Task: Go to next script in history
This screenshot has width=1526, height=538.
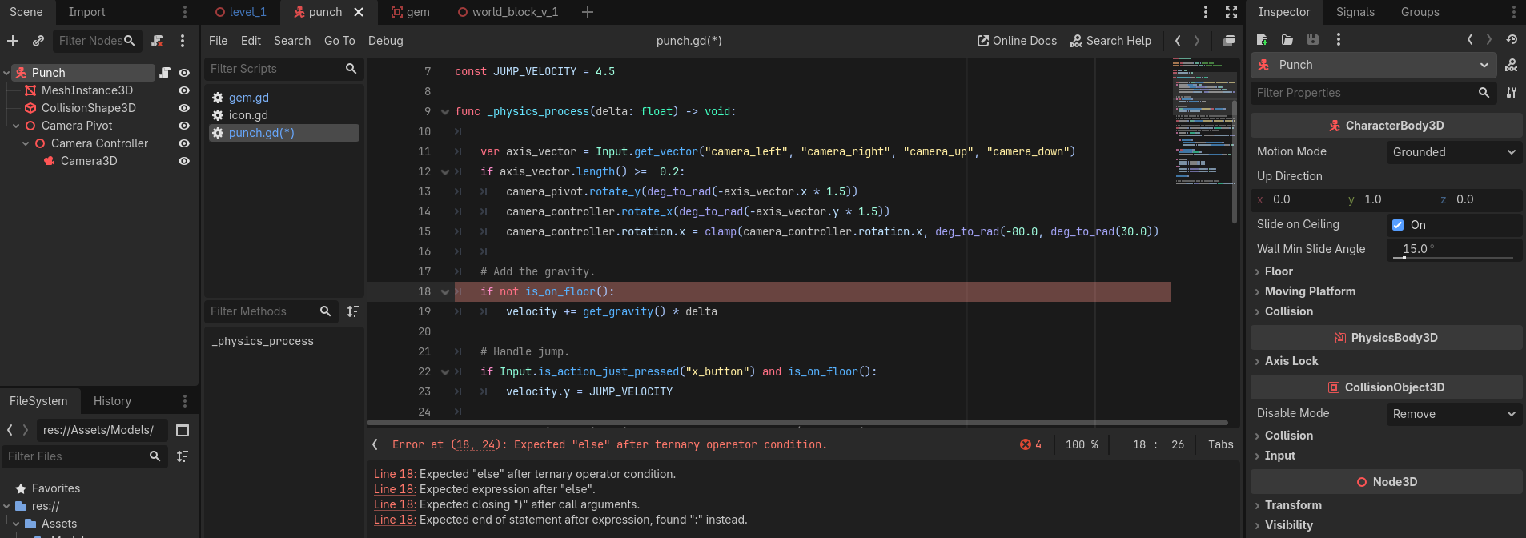Action: 1197,41
